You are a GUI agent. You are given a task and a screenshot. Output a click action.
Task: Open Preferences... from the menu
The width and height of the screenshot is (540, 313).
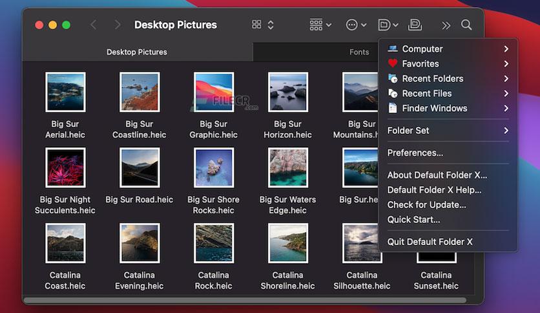tap(448, 153)
